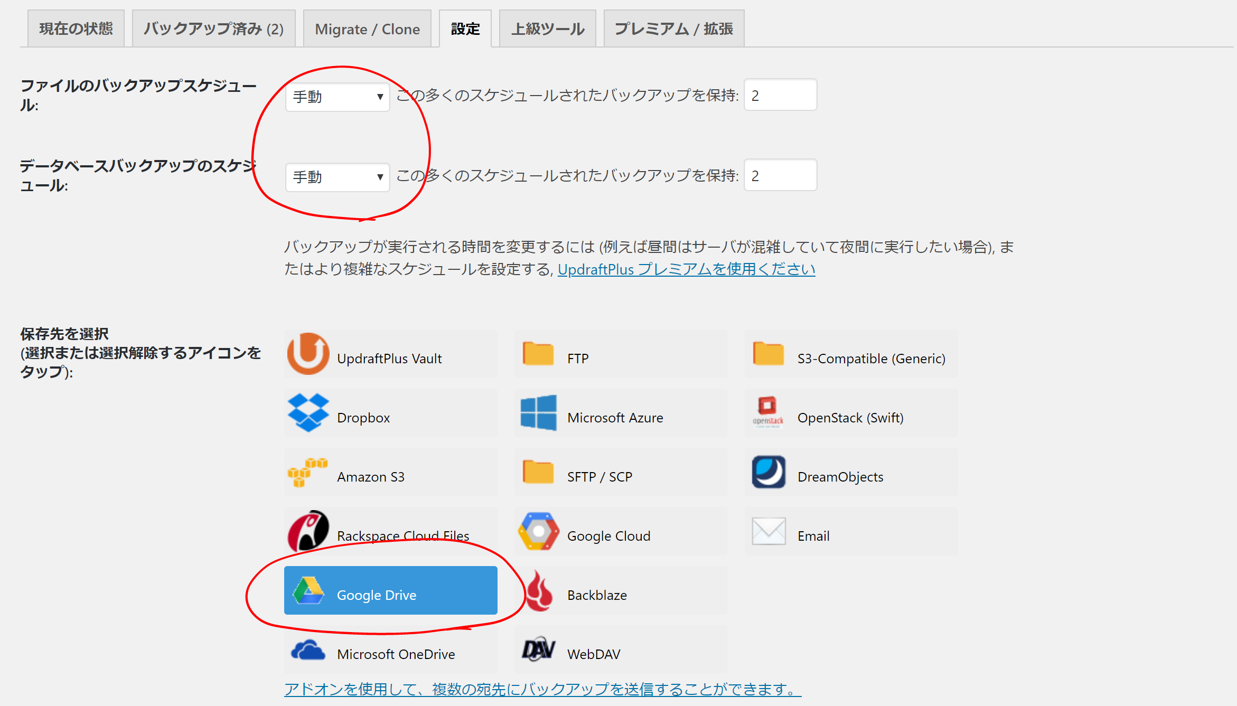Select the Backblaze text label
The height and width of the screenshot is (706, 1237).
(597, 595)
